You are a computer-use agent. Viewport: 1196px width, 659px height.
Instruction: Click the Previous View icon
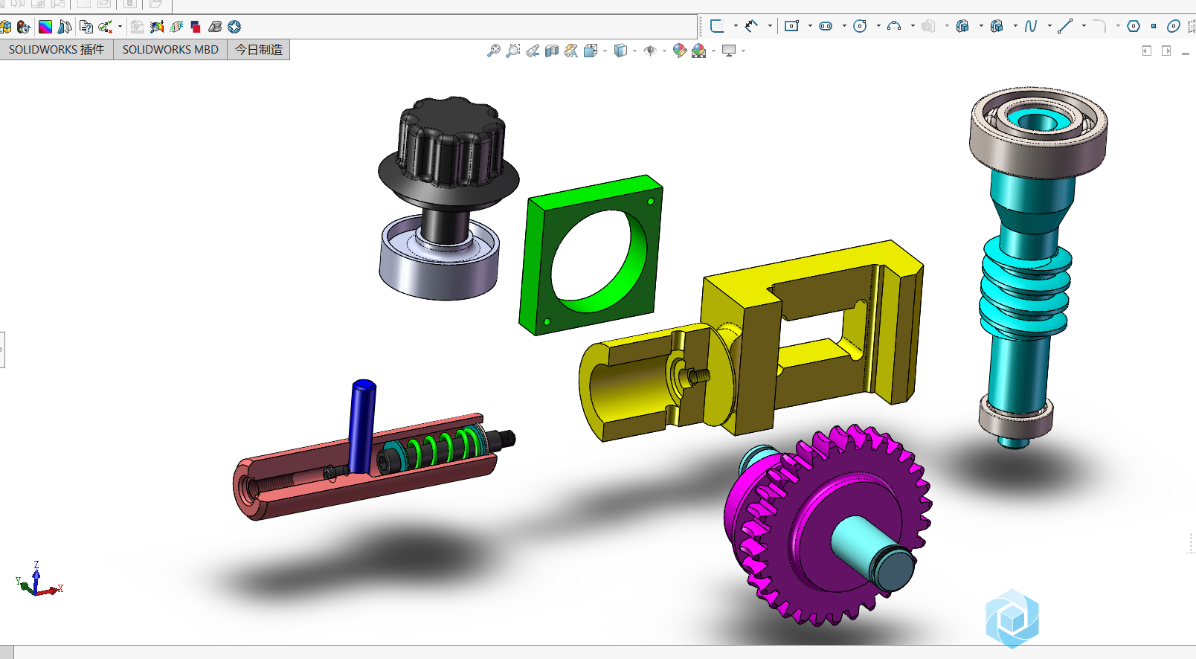[533, 51]
